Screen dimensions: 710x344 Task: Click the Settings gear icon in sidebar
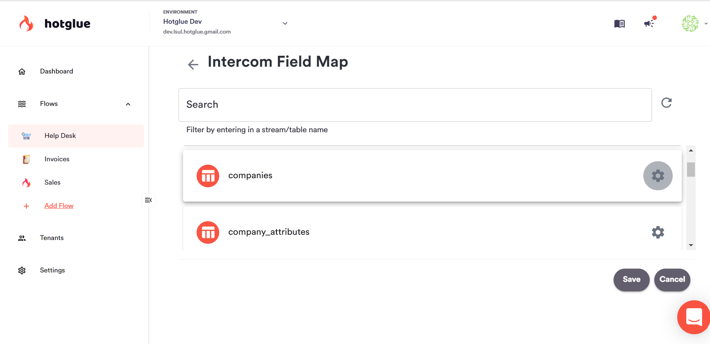pyautogui.click(x=22, y=271)
